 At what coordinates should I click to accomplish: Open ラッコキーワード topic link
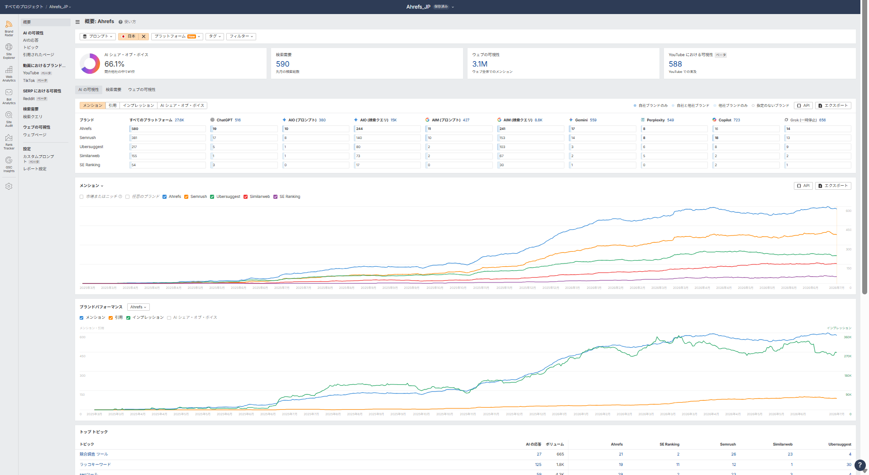click(x=95, y=465)
